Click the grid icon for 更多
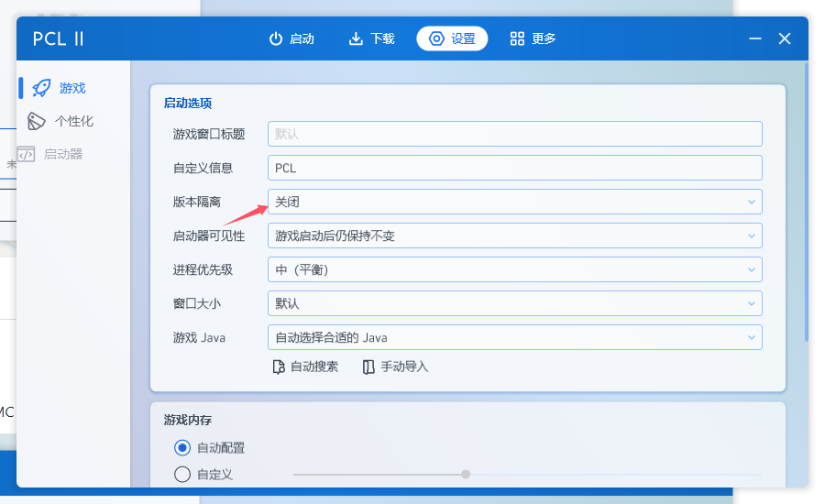This screenshot has height=504, width=825. (x=517, y=38)
